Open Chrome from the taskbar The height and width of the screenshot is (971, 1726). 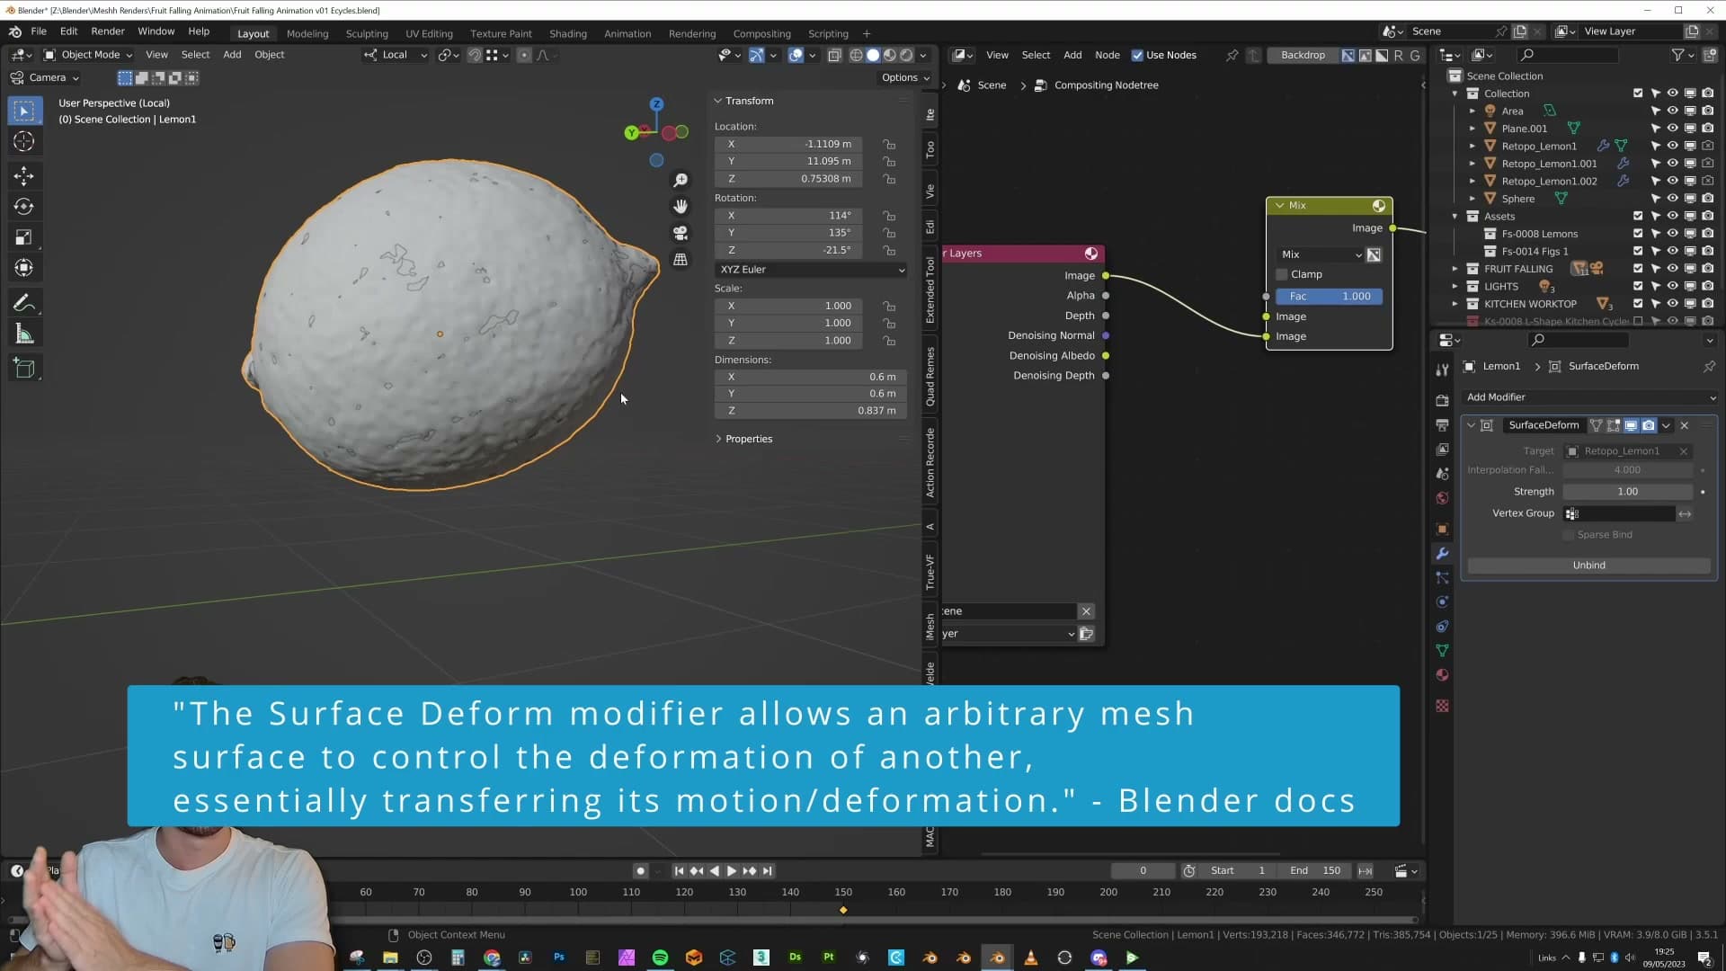[x=492, y=958]
